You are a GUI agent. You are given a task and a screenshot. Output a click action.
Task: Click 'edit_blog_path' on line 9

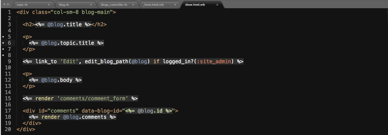coord(107,61)
